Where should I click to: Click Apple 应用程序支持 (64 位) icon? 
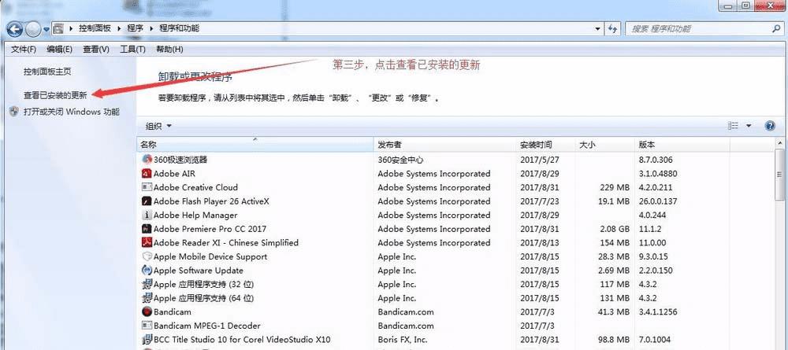[x=147, y=298]
